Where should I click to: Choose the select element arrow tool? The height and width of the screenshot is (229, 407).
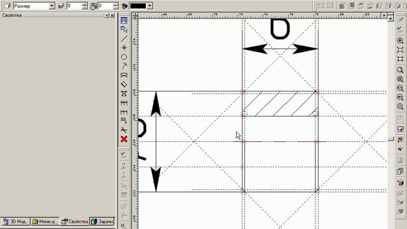point(124,30)
